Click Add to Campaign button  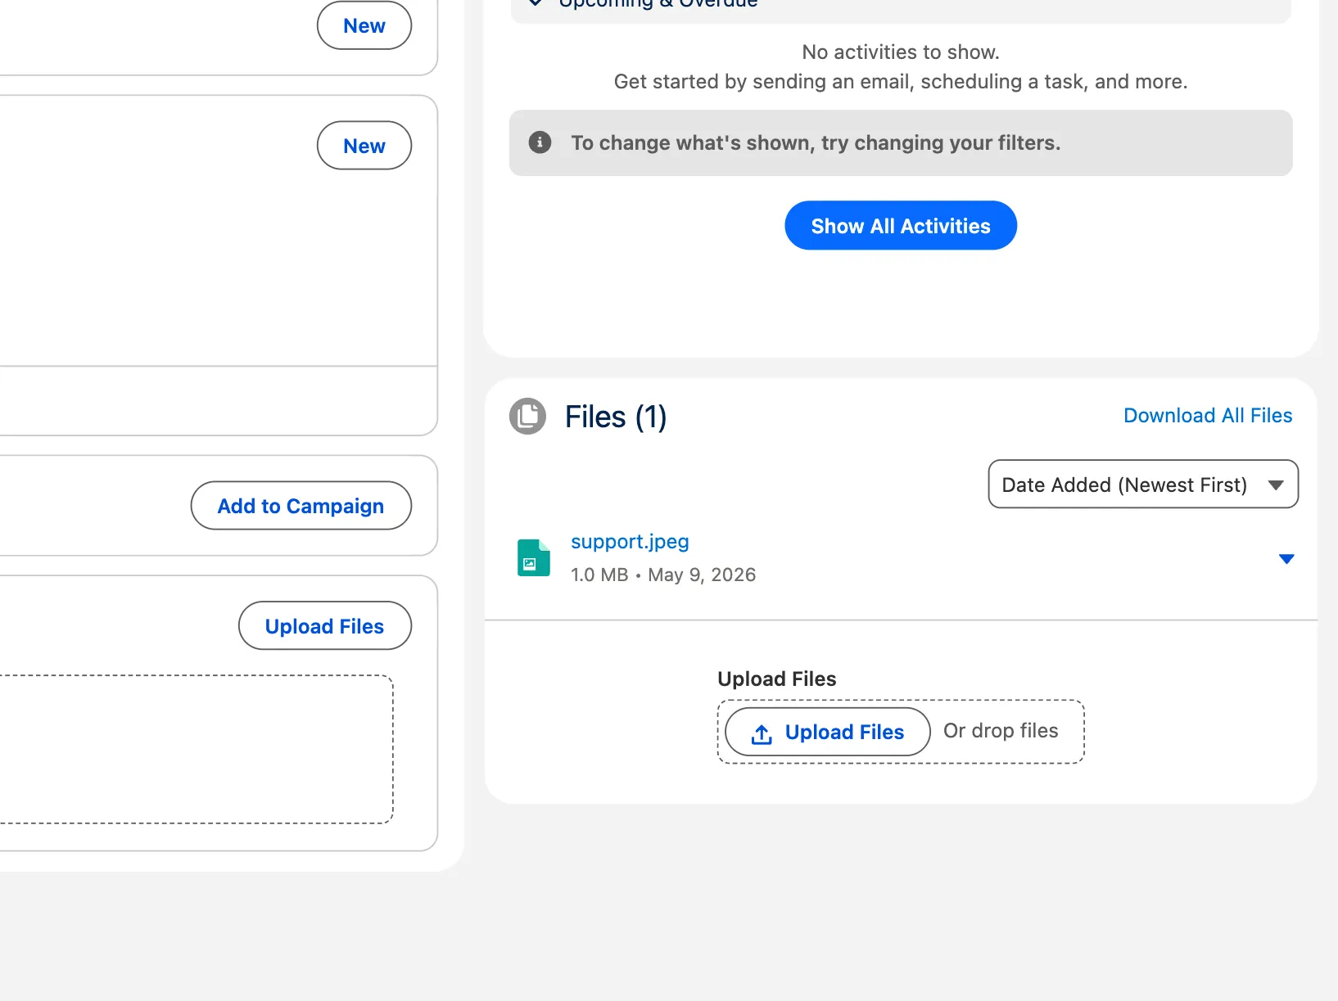pyautogui.click(x=301, y=506)
